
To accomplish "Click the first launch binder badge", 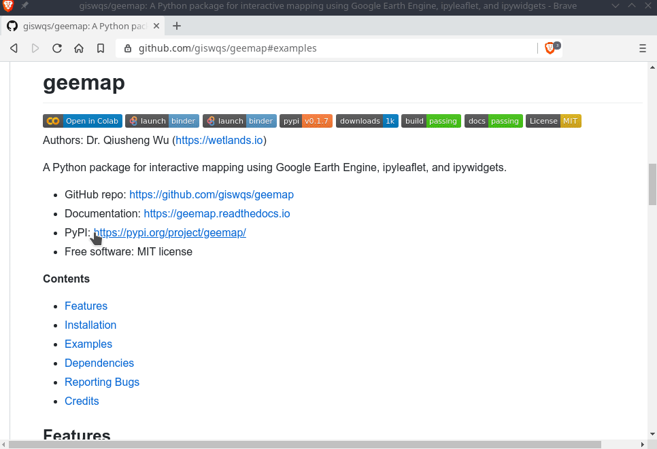I will [162, 121].
